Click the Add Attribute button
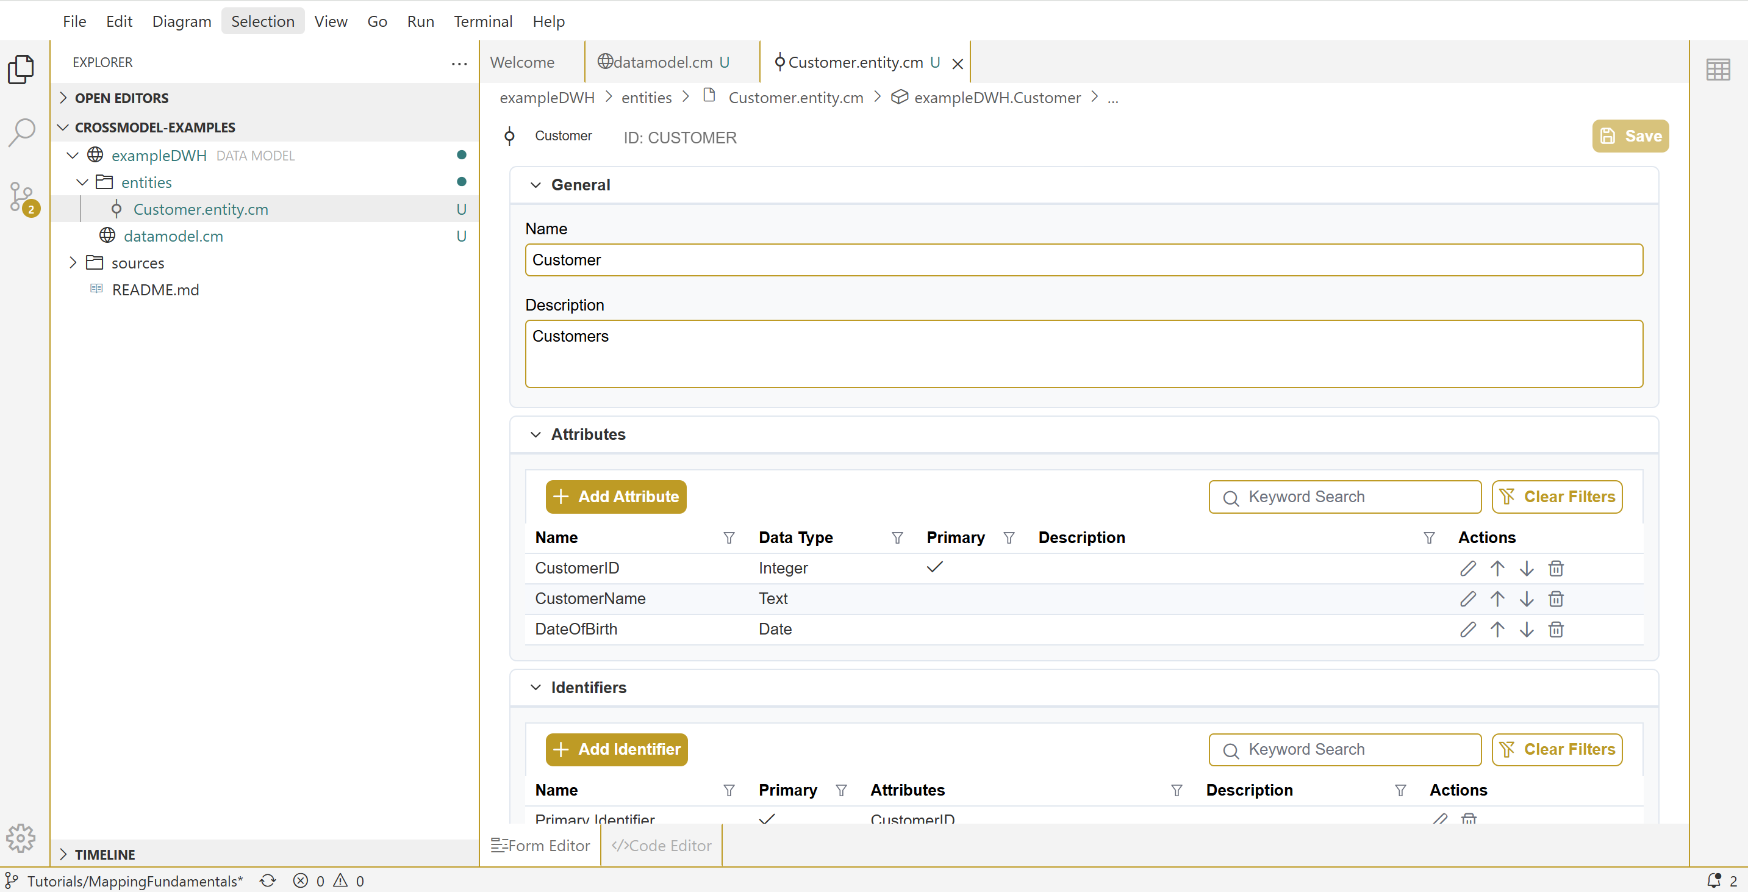 tap(615, 496)
